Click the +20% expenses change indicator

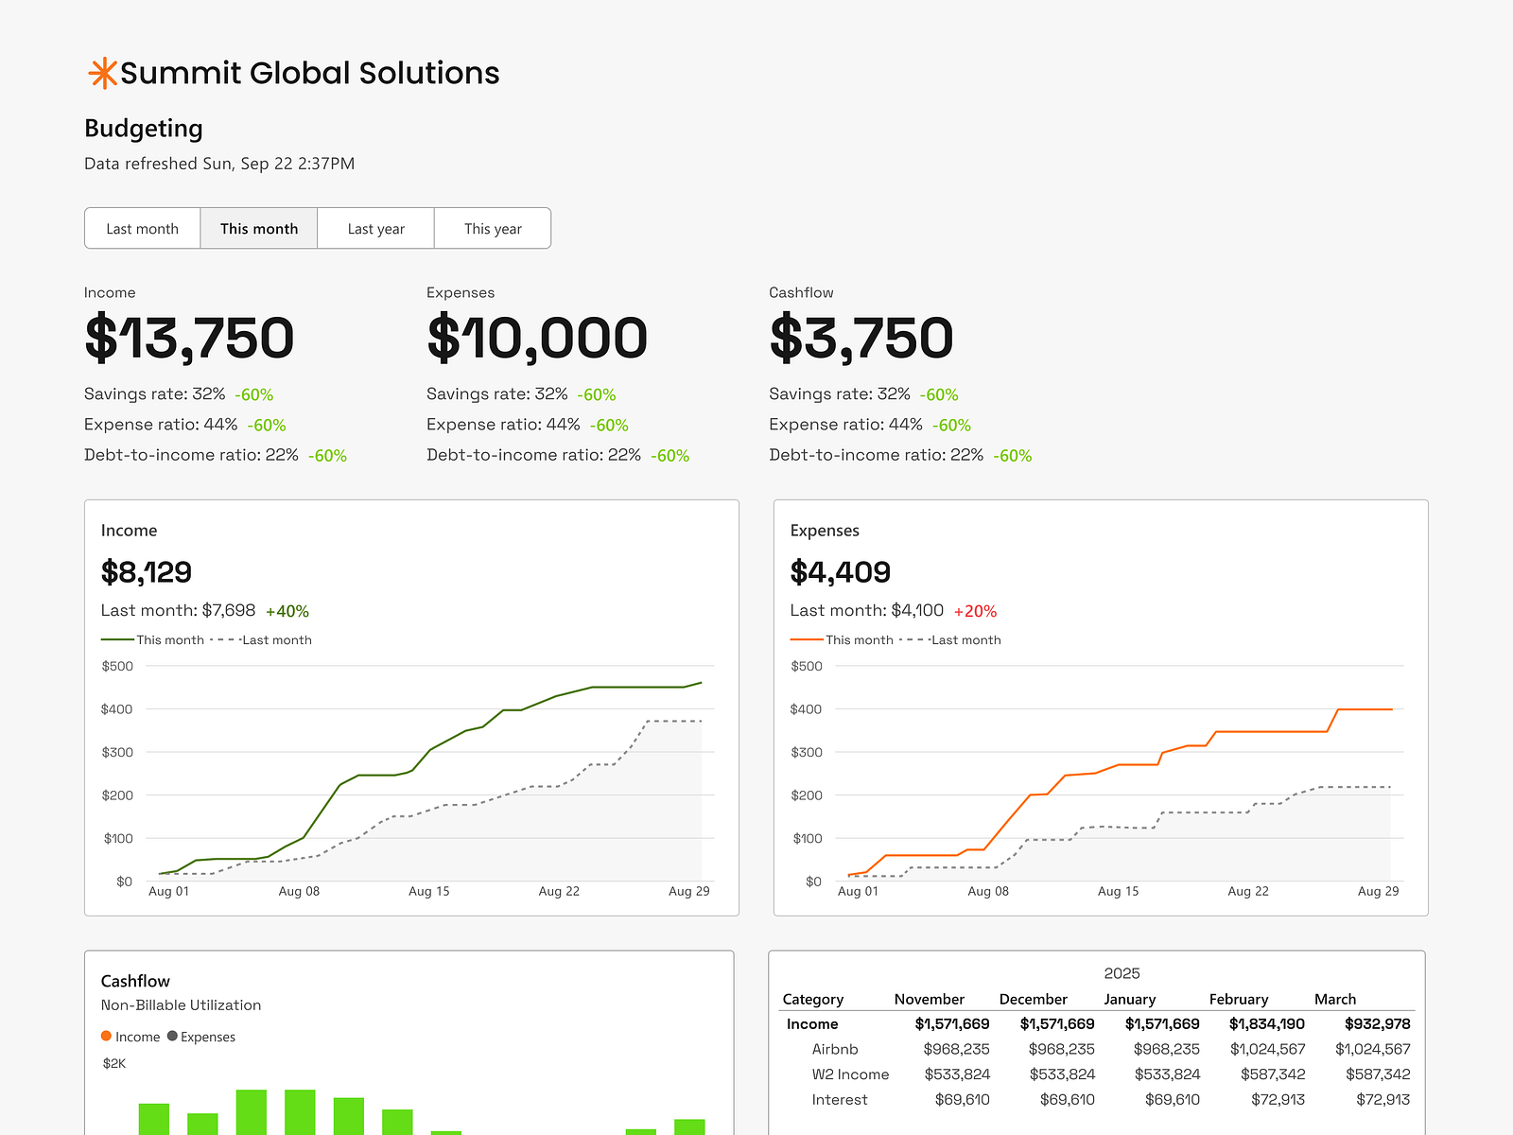coord(975,611)
